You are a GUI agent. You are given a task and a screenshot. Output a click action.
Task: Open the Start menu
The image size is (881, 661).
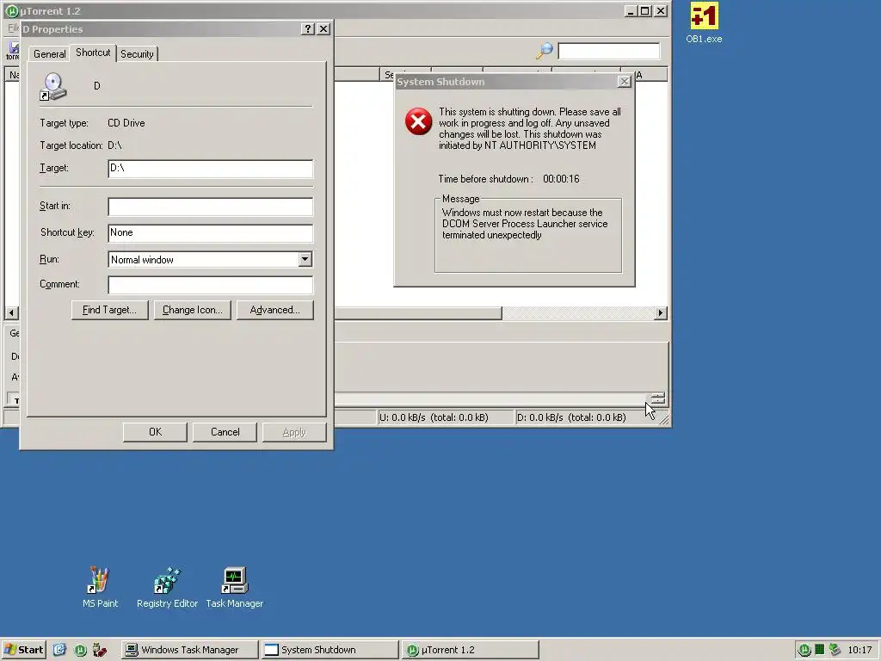(23, 650)
